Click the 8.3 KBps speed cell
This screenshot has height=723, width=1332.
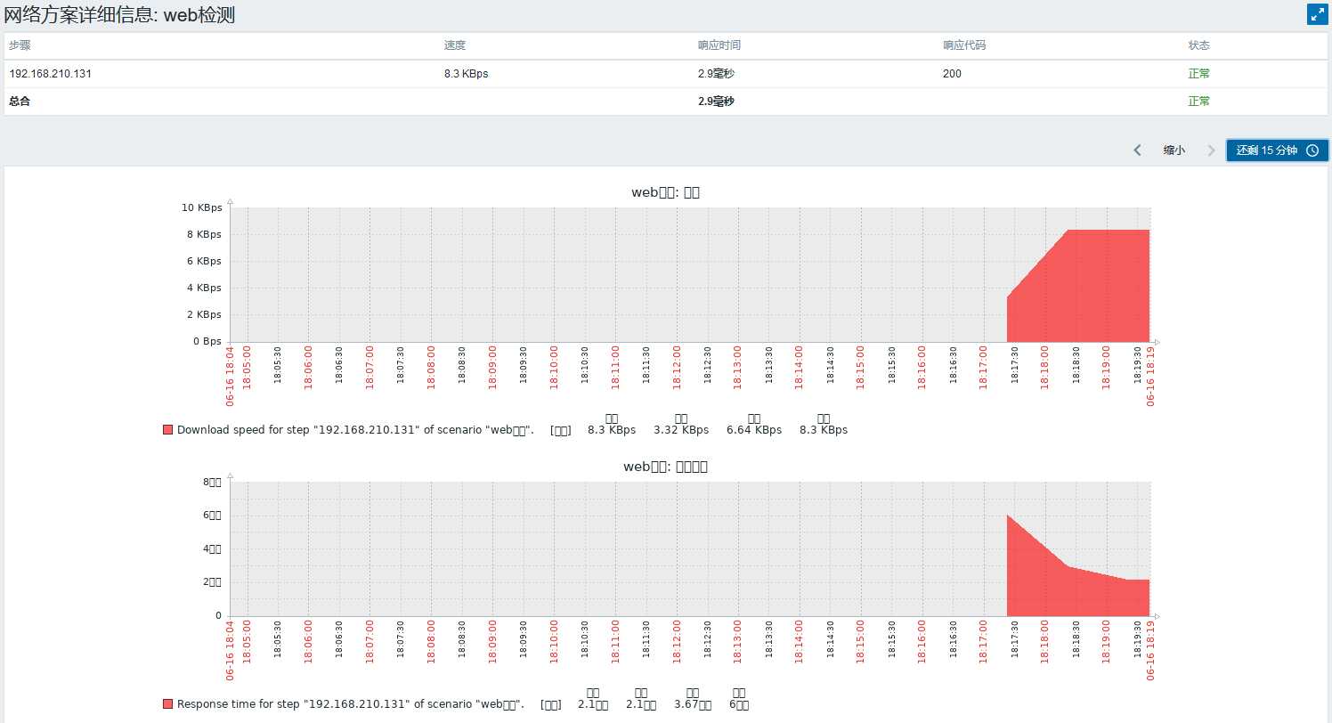coord(466,74)
